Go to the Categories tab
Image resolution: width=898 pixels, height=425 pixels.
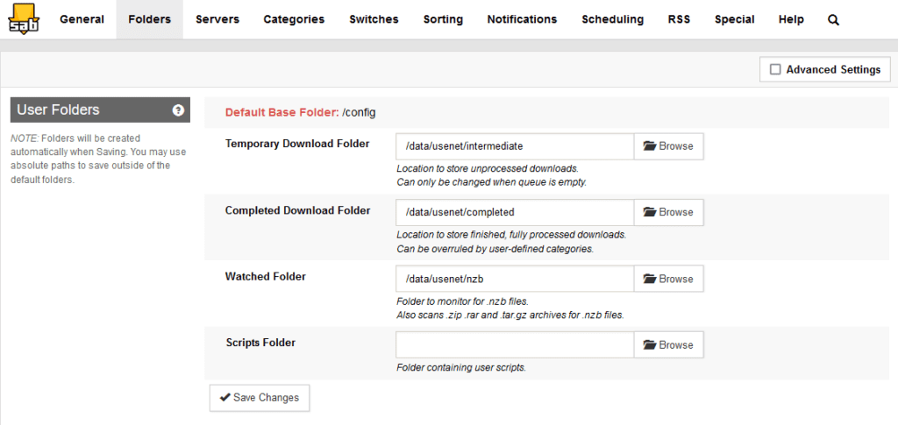click(x=294, y=19)
